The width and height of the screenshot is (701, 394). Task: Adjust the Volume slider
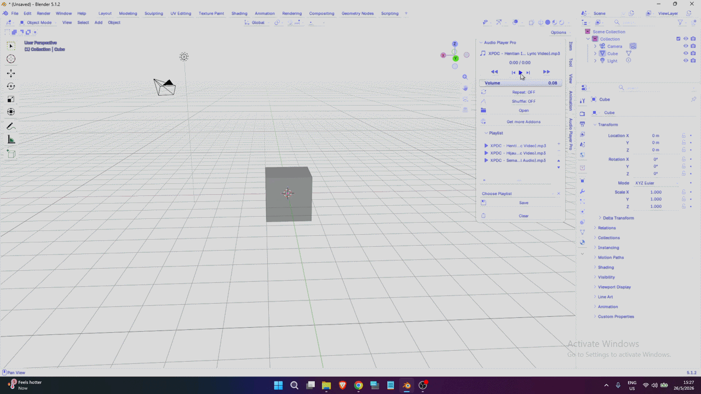(x=521, y=83)
